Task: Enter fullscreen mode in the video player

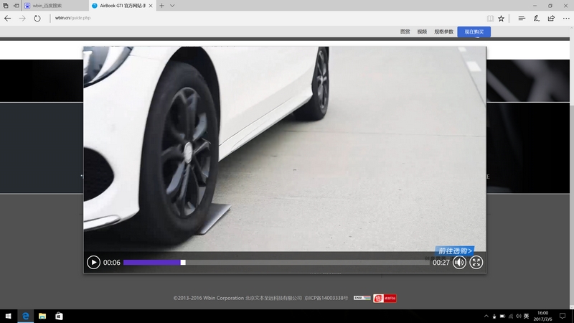Action: point(476,263)
